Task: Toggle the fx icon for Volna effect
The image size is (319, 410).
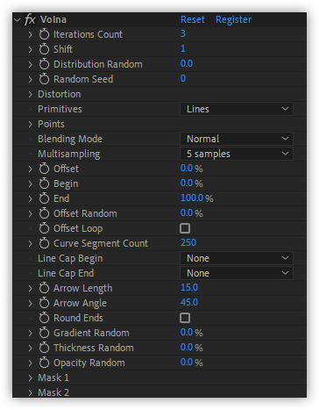Action: pos(30,20)
